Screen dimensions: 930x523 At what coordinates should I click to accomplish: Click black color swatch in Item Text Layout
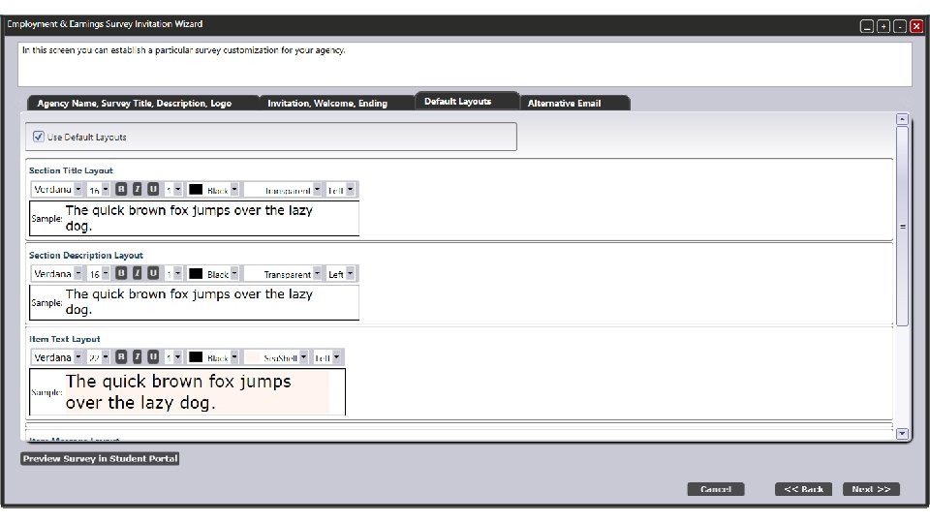click(x=196, y=357)
